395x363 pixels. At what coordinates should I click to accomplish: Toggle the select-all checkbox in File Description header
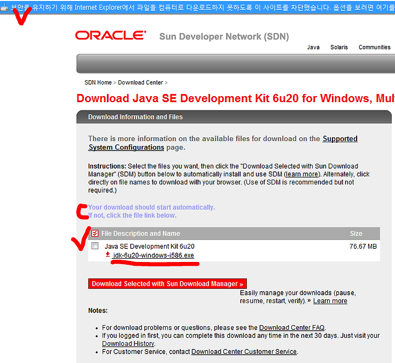[x=95, y=233]
